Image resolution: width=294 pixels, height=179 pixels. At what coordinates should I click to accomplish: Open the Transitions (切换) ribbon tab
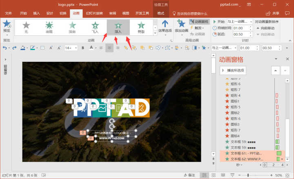[x=63, y=13]
